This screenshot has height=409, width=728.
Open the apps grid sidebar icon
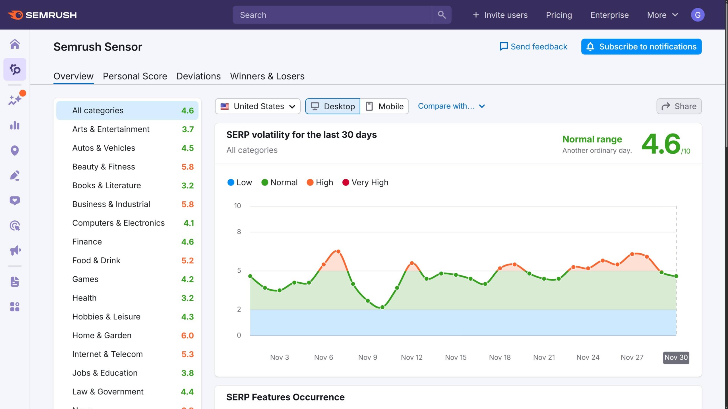click(15, 307)
